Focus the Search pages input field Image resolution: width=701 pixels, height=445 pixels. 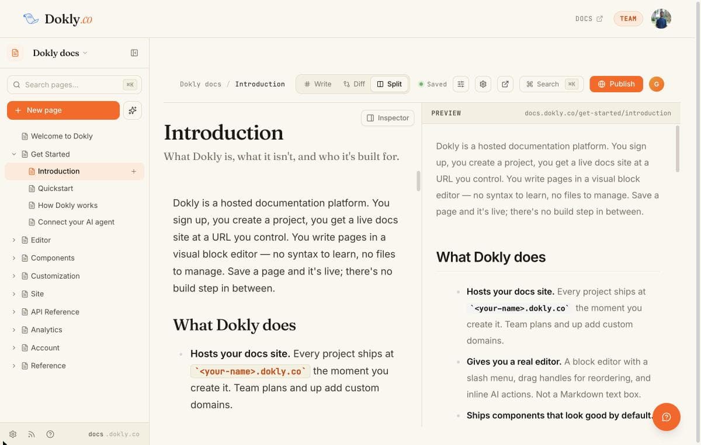click(74, 85)
